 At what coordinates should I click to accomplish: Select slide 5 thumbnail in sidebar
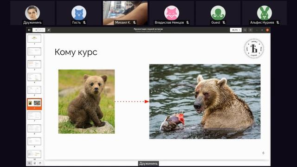tap(34, 90)
